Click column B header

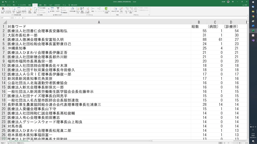pyautogui.click(x=199, y=22)
